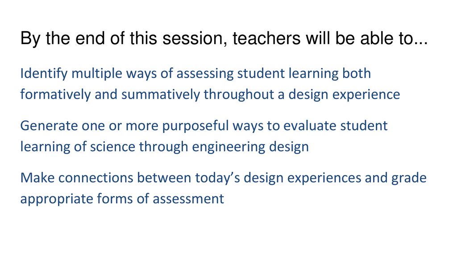Click the line ending "student learning both"

click(x=195, y=74)
